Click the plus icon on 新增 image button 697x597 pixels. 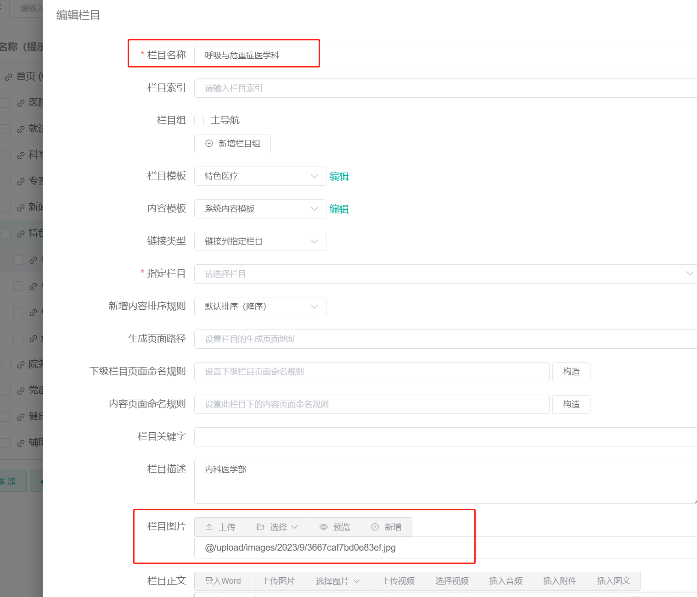[375, 526]
